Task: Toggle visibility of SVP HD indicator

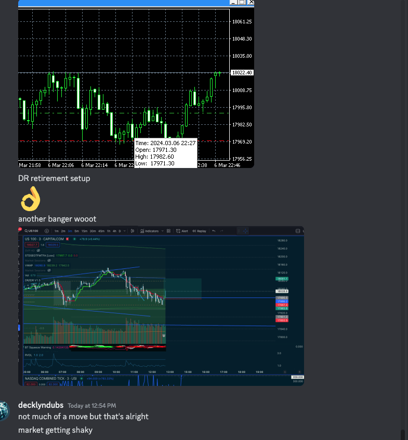Action: 38,250
